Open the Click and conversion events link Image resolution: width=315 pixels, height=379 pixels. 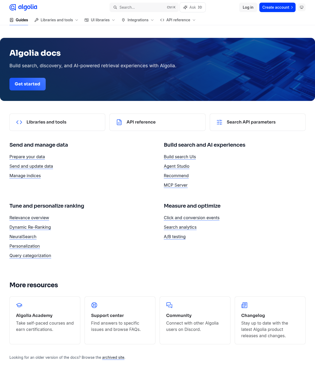(192, 218)
